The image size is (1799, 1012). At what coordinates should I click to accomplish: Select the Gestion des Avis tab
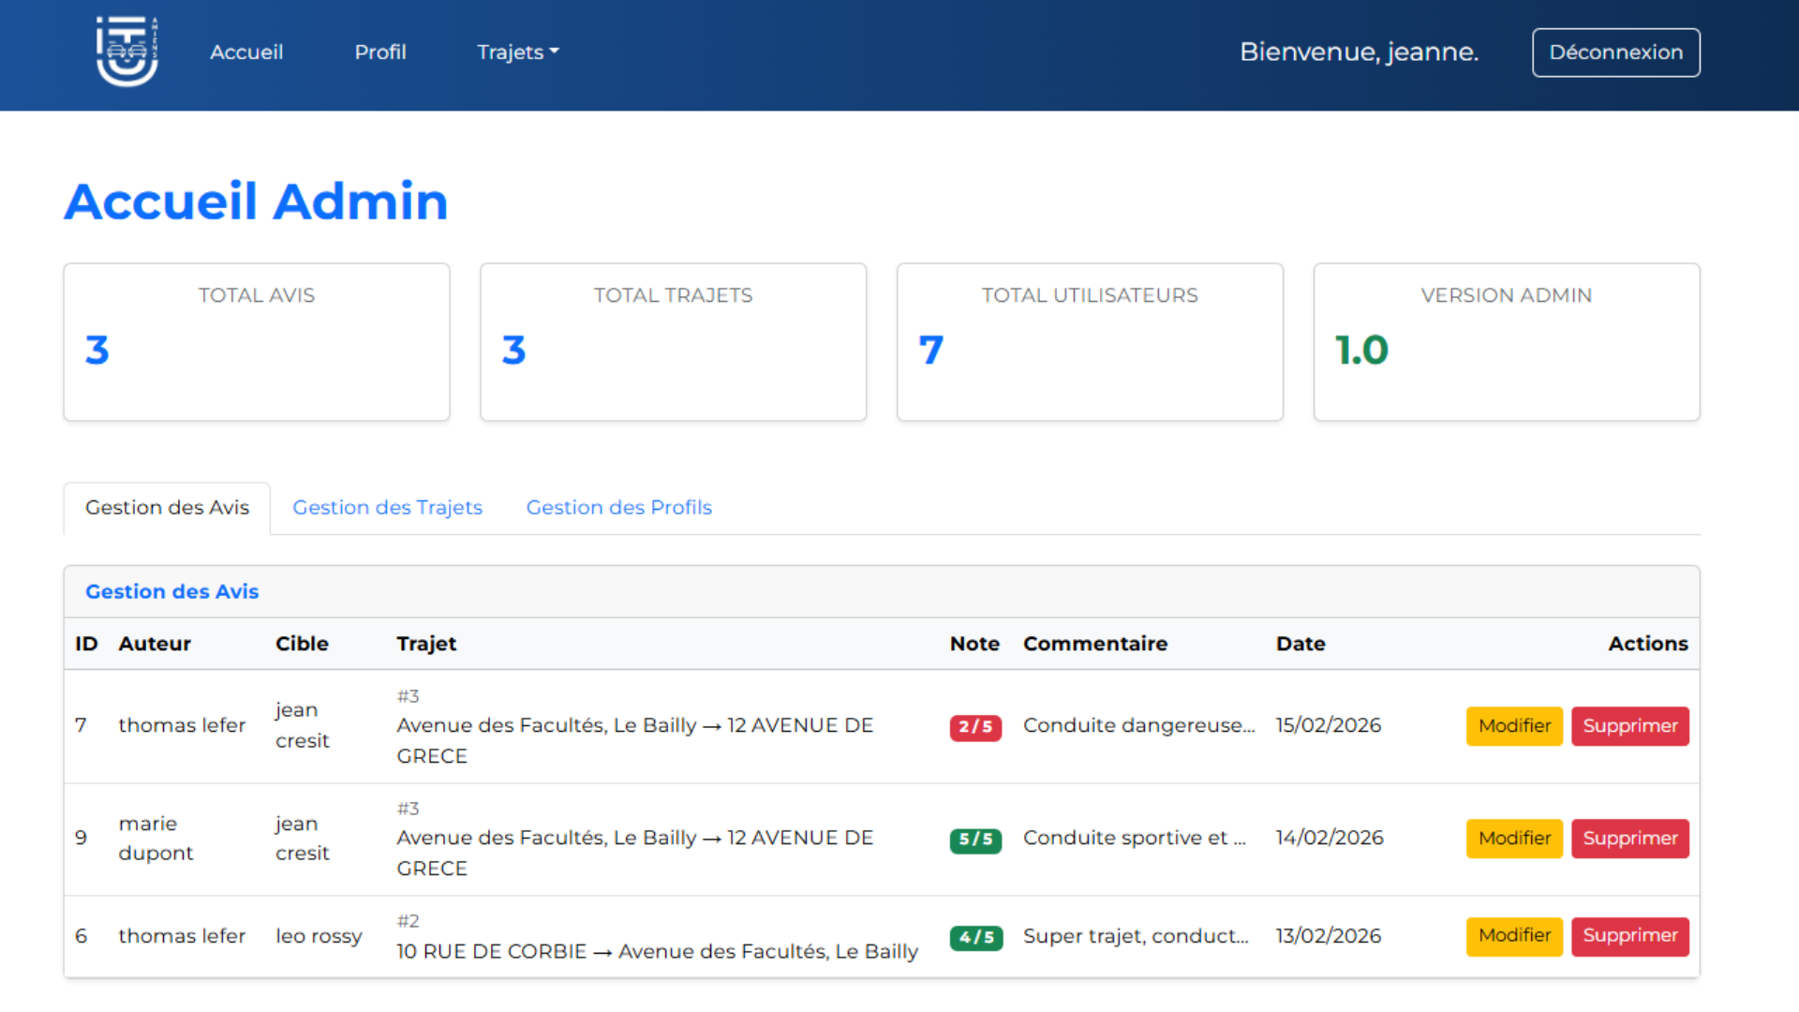pyautogui.click(x=167, y=508)
